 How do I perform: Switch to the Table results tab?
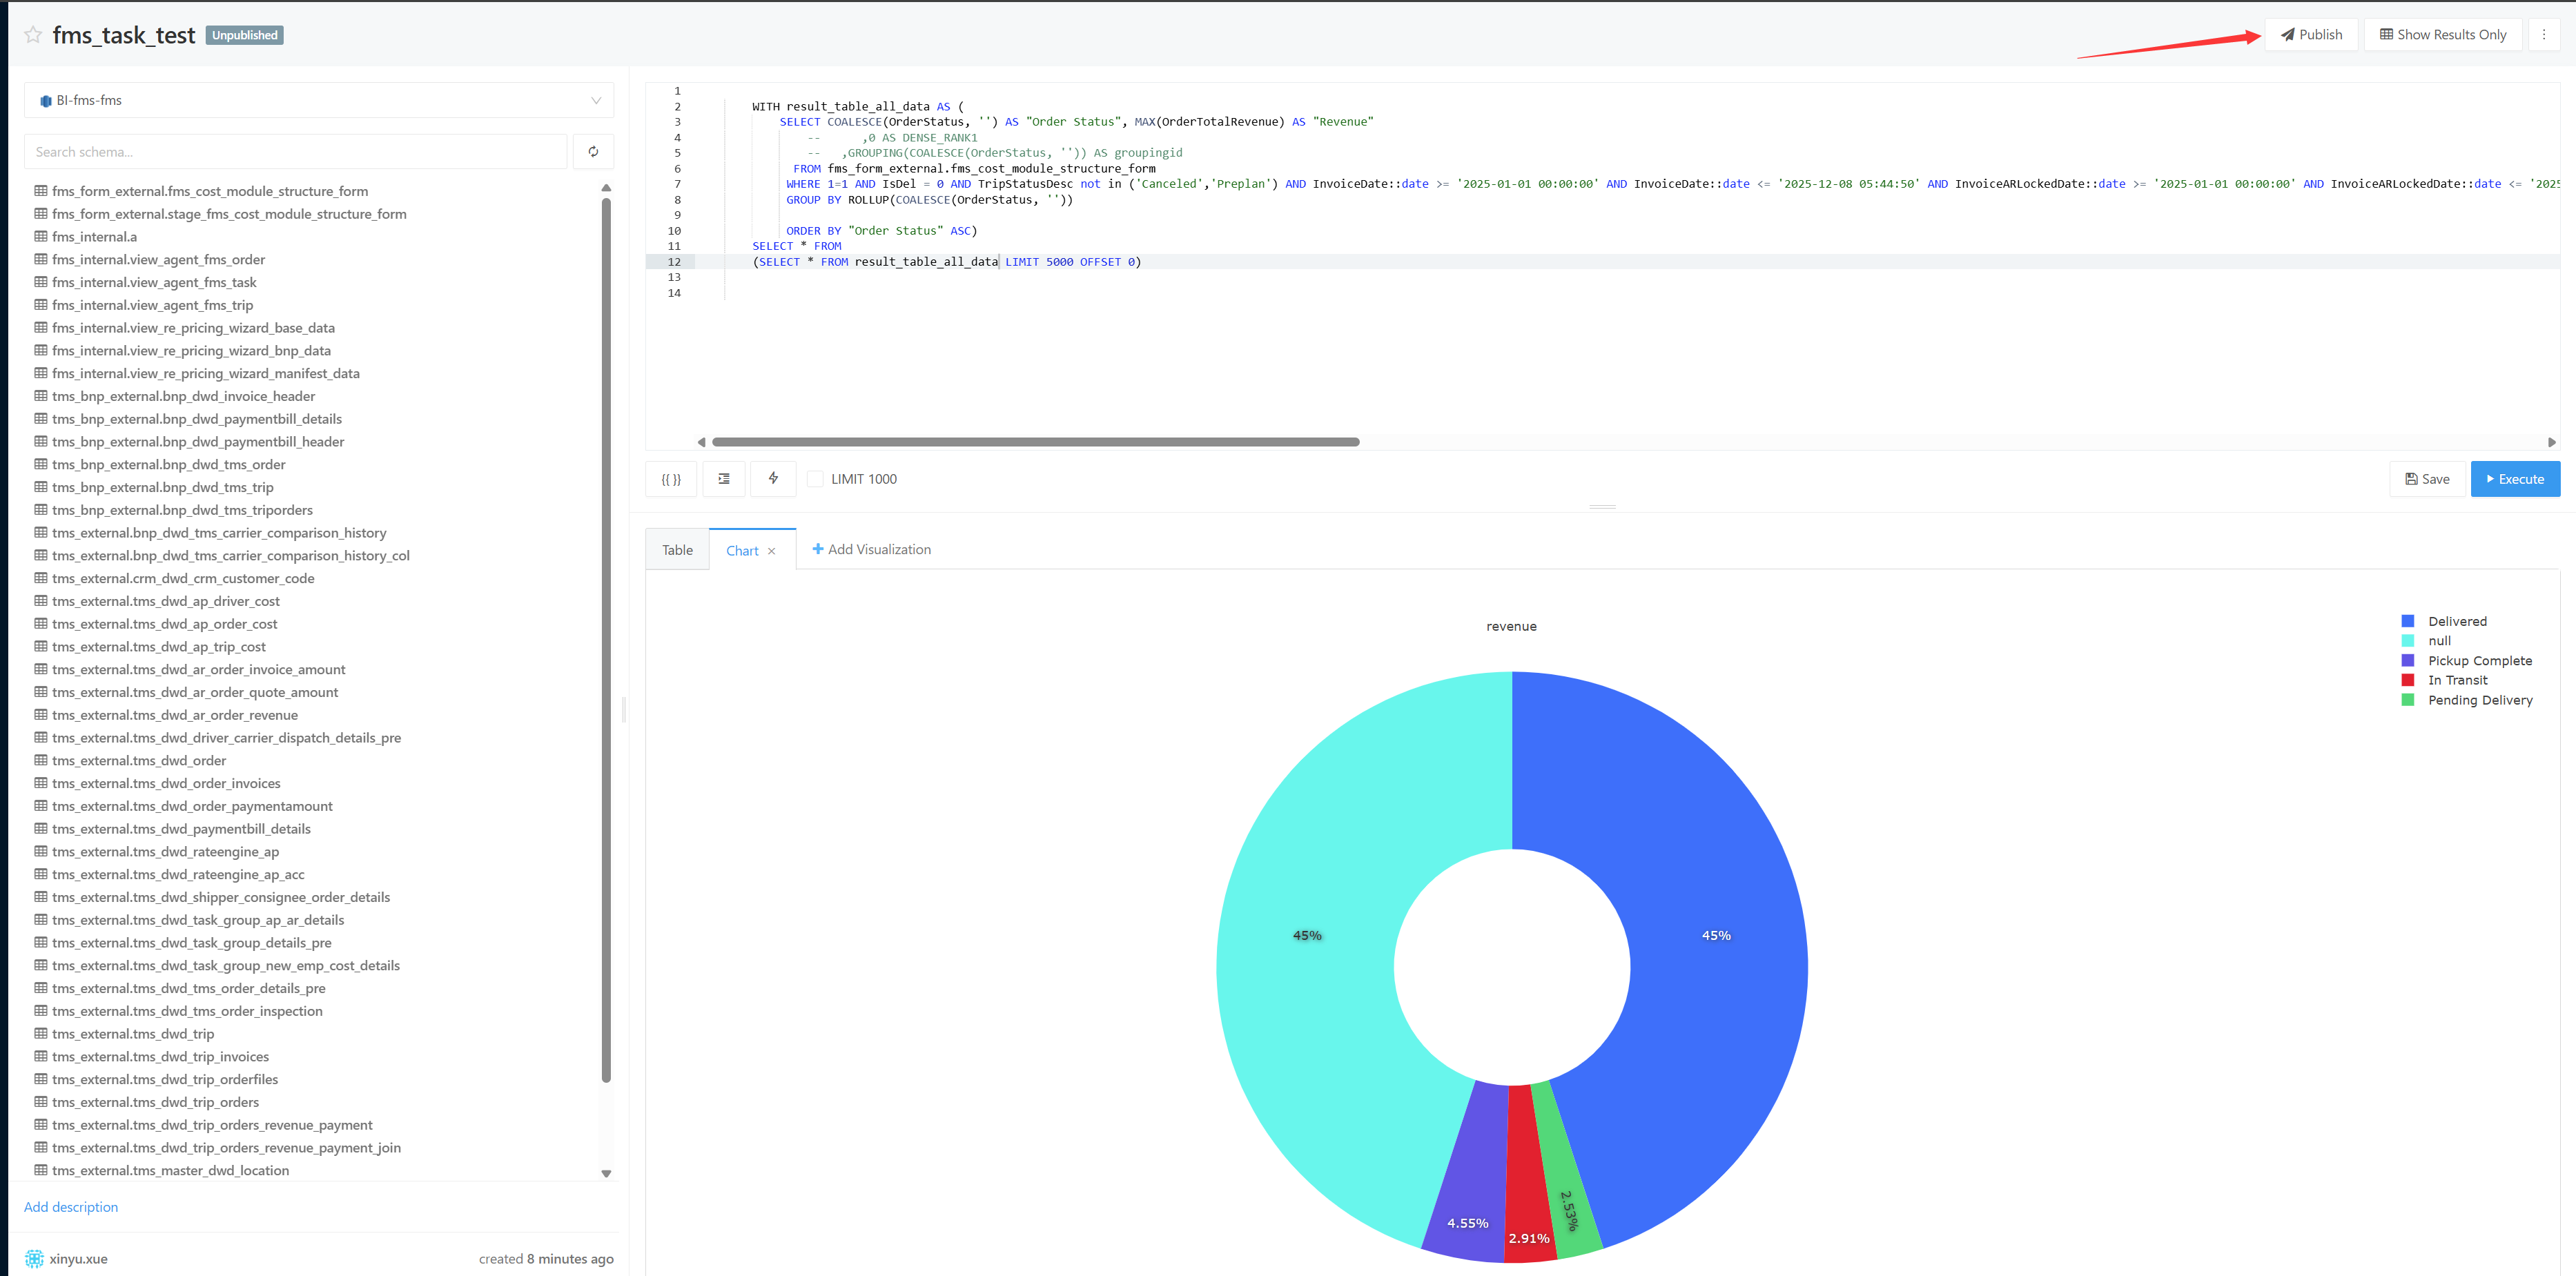pyautogui.click(x=676, y=549)
